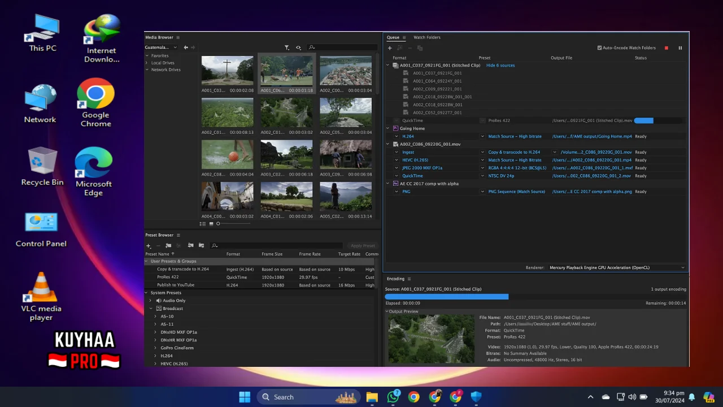The image size is (723, 407).
Task: Click the plus add source icon in Queue
Action: 390,48
